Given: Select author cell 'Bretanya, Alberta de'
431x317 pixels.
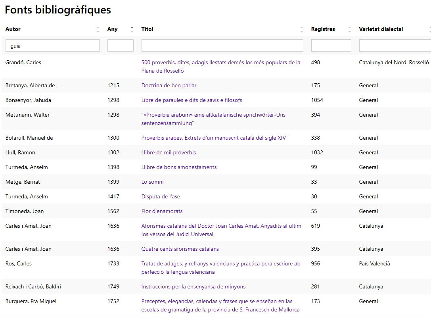Looking at the screenshot, I should (x=30, y=86).
